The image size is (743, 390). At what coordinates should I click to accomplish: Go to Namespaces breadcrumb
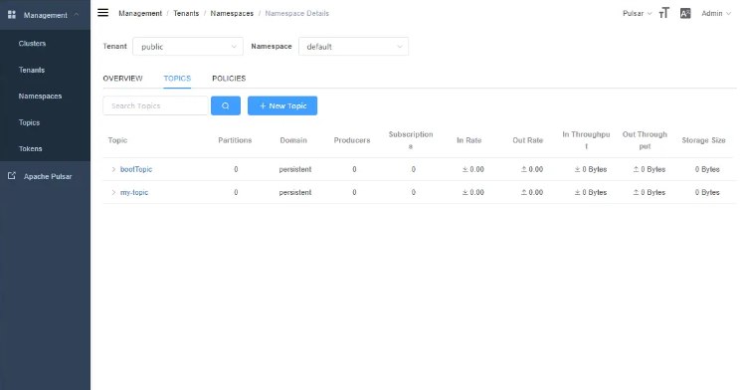232,13
